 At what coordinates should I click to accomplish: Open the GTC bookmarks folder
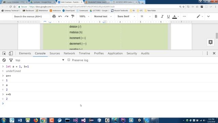(140, 11)
